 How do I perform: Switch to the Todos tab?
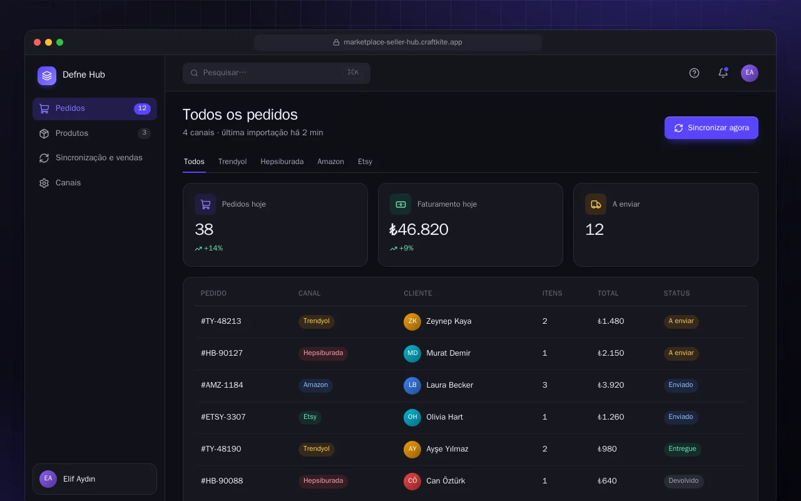point(194,162)
